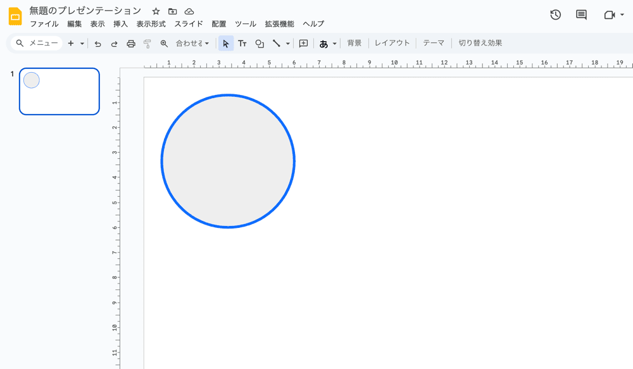This screenshot has height=369, width=633.
Task: Select slide 1 thumbnail in filmstrip
Action: point(60,91)
